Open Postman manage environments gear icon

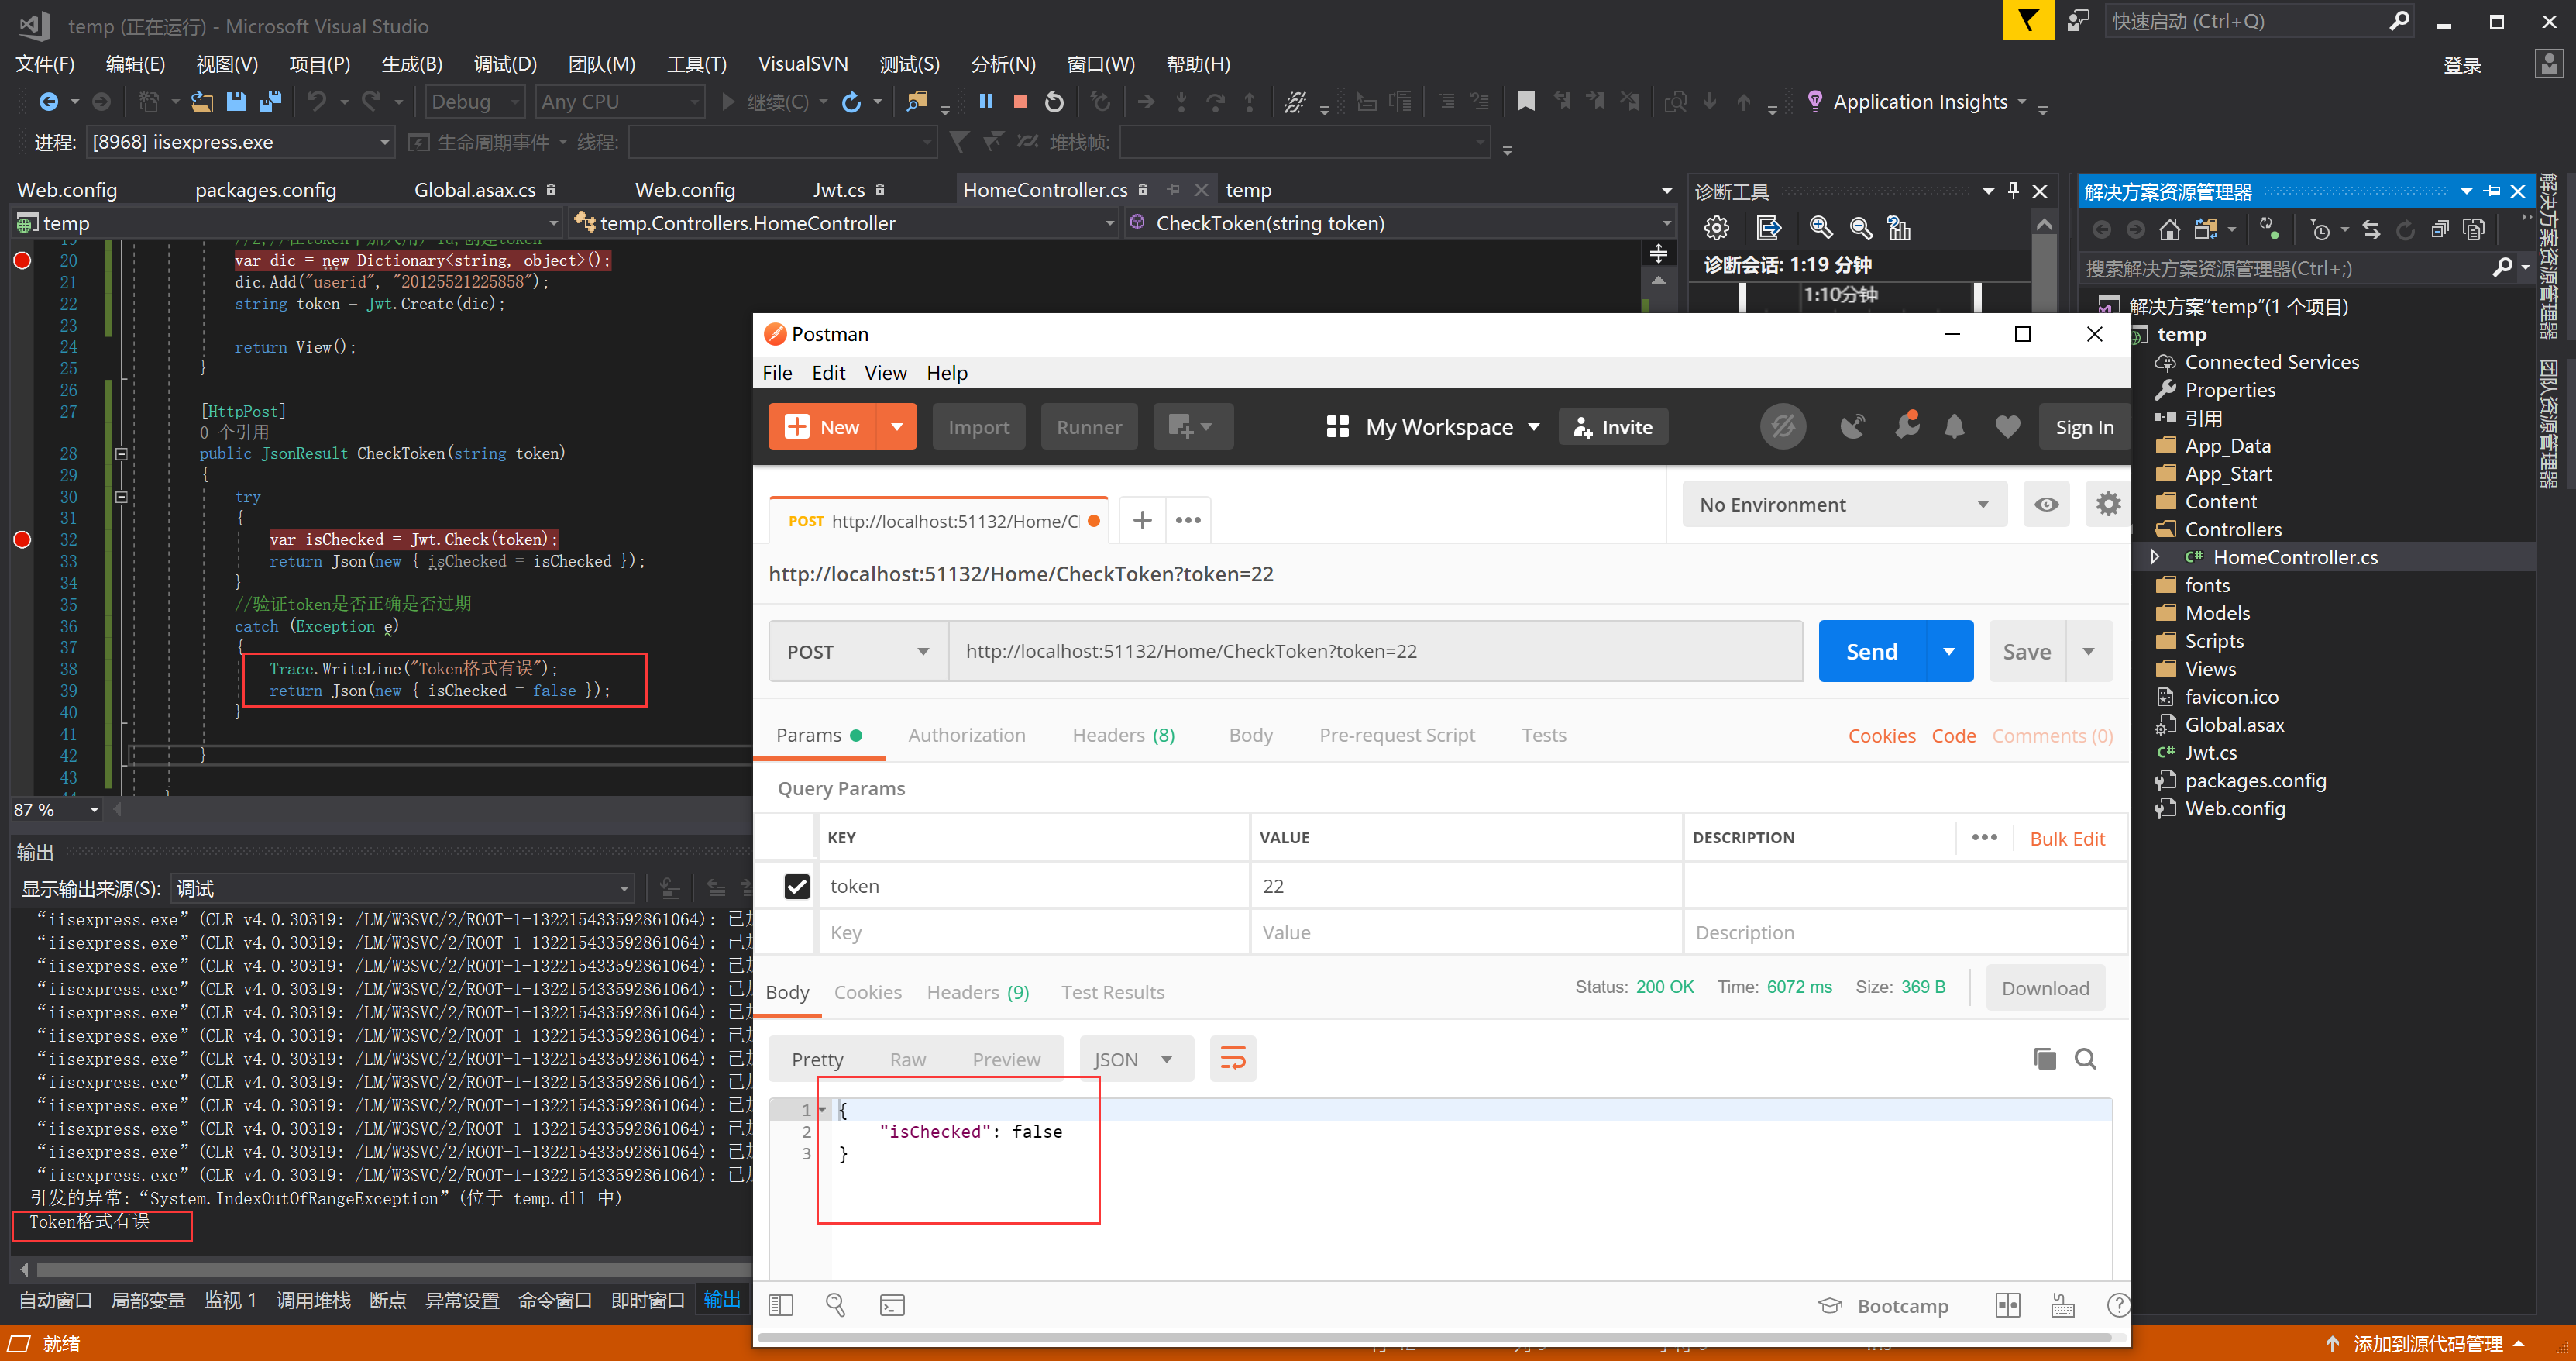tap(2108, 505)
